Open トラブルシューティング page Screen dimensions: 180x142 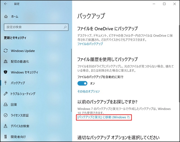click(x=23, y=94)
